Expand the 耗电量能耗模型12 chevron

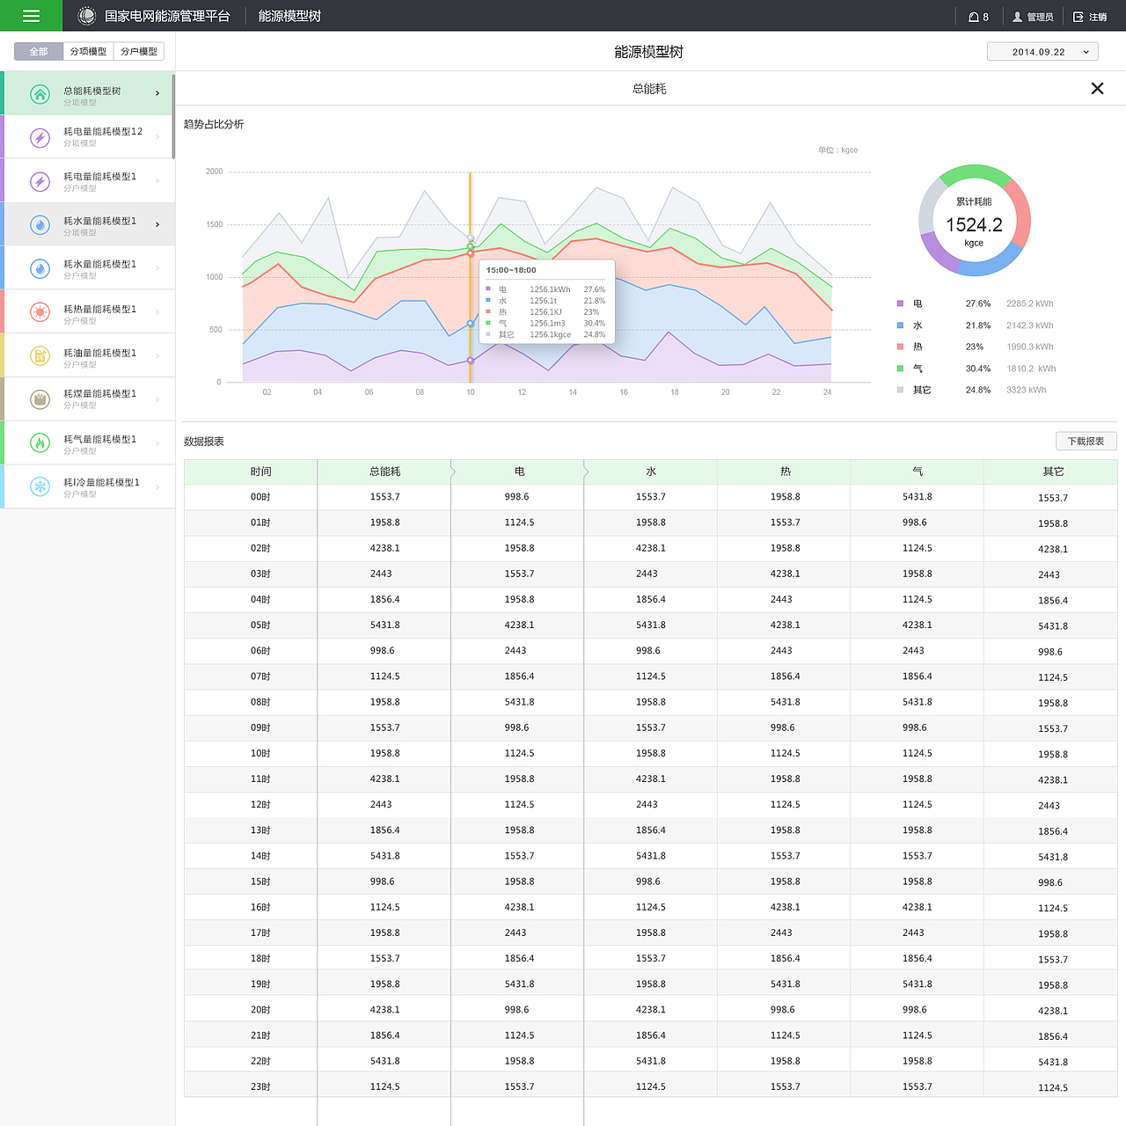[x=157, y=136]
